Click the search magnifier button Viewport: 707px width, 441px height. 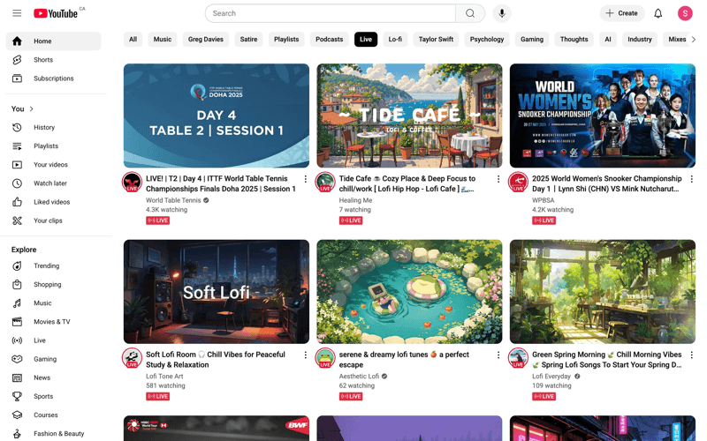470,13
